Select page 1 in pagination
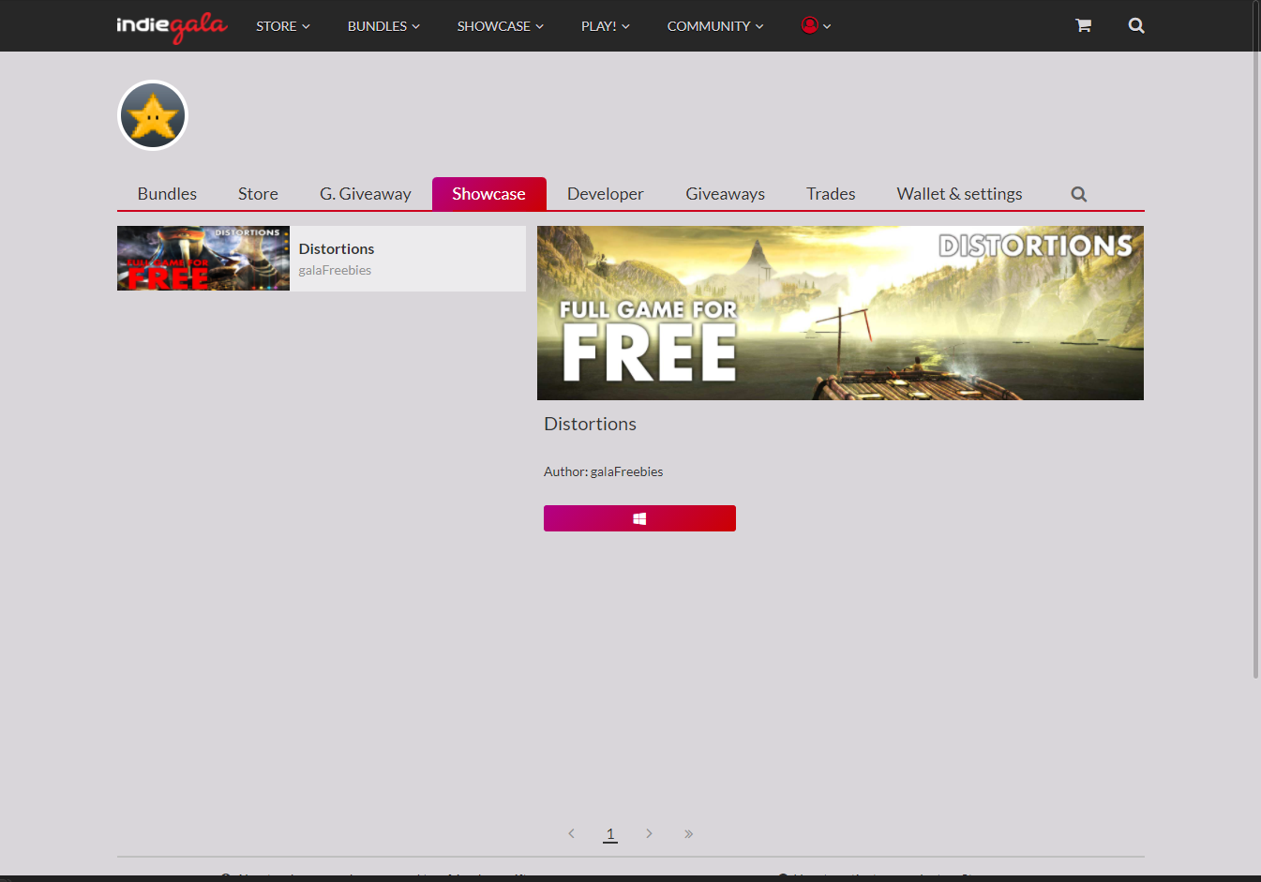Image resolution: width=1261 pixels, height=882 pixels. 610,833
